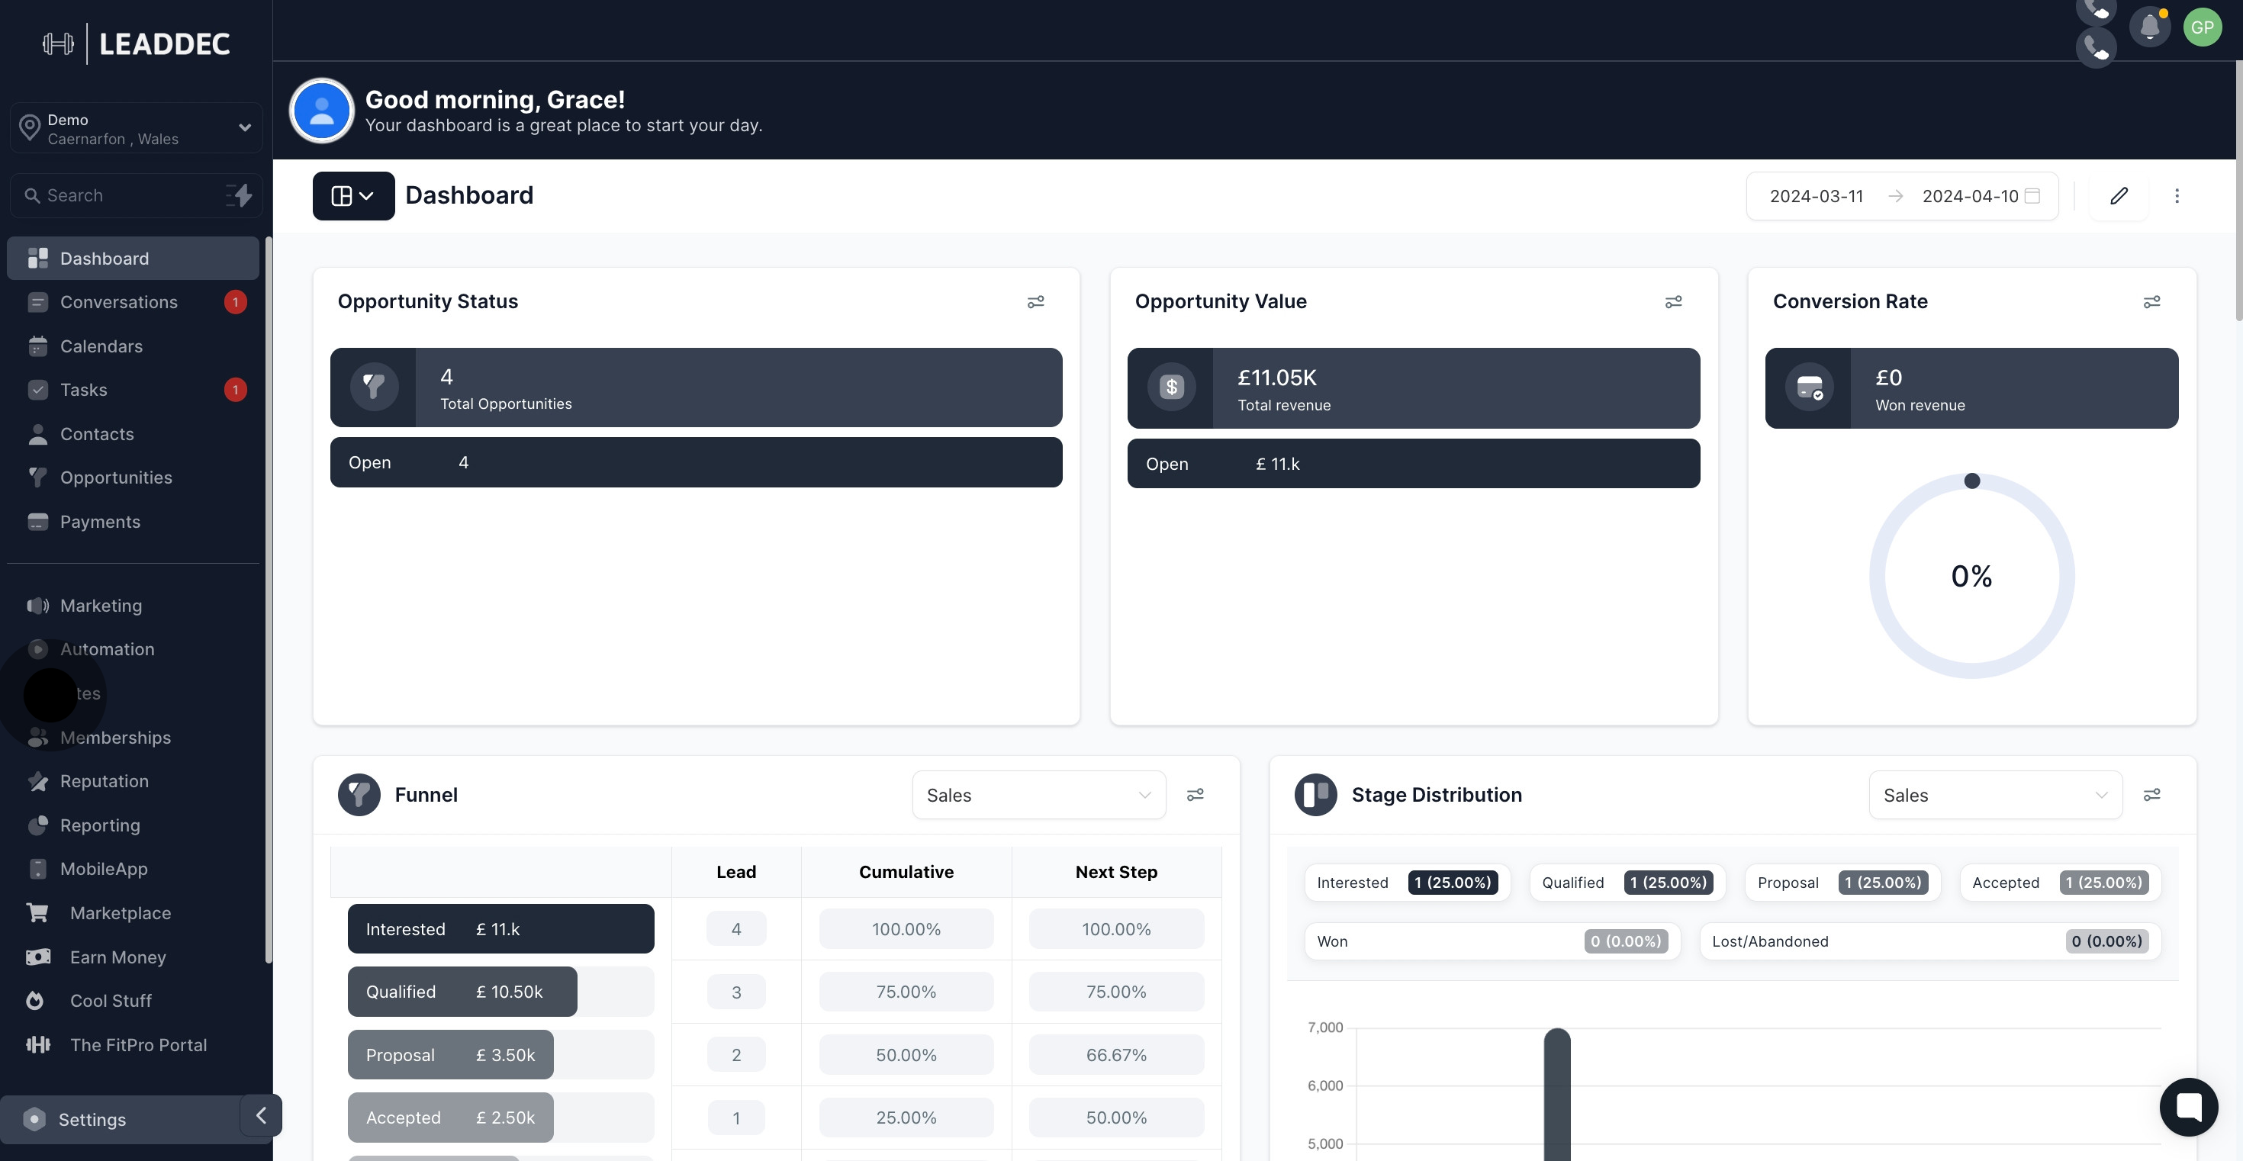
Task: Open The FitPro Portal
Action: coord(132,1045)
